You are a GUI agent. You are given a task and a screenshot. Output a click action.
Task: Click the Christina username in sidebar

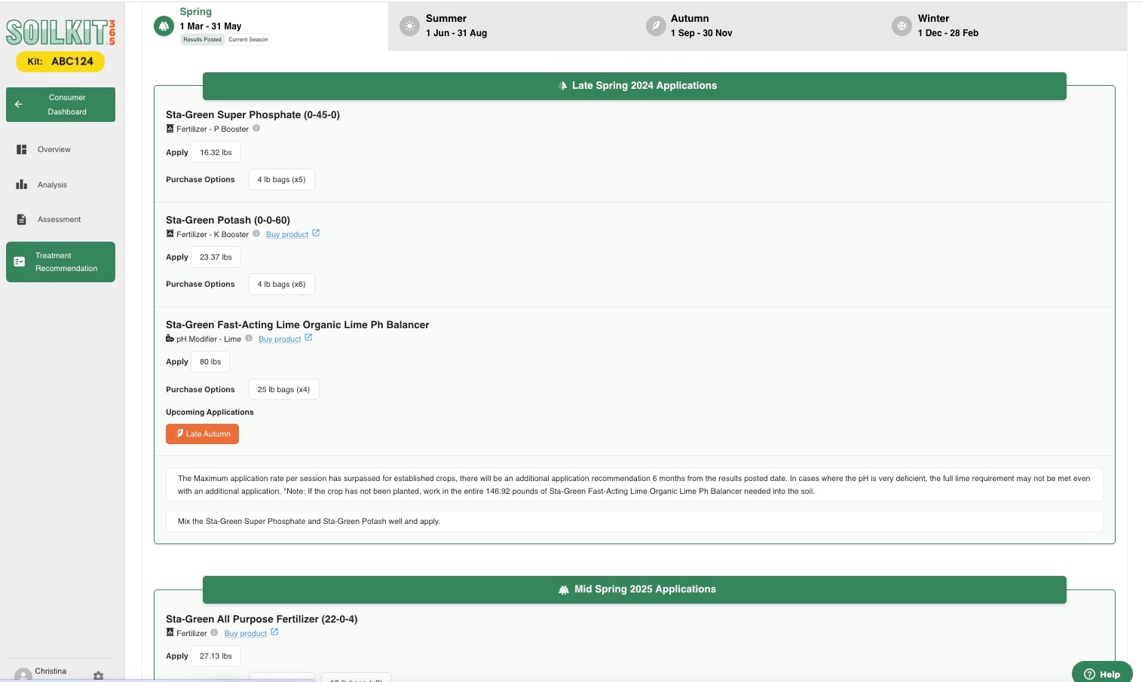point(51,671)
